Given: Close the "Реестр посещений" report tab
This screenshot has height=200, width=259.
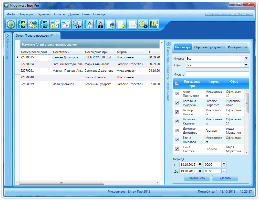Looking at the screenshot, I should pyautogui.click(x=57, y=35).
